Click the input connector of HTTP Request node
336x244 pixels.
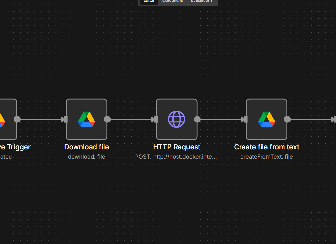point(155,119)
